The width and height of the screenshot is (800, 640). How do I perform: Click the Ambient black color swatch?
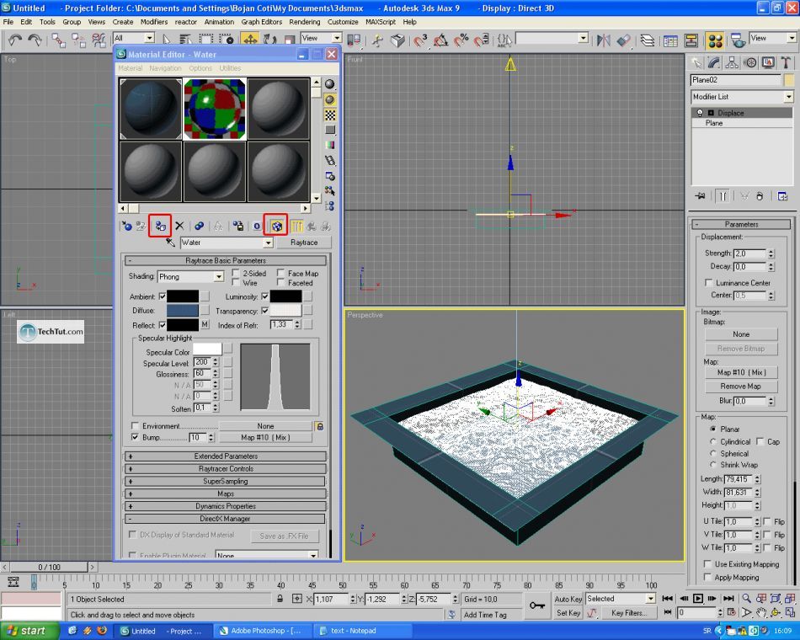click(x=183, y=296)
